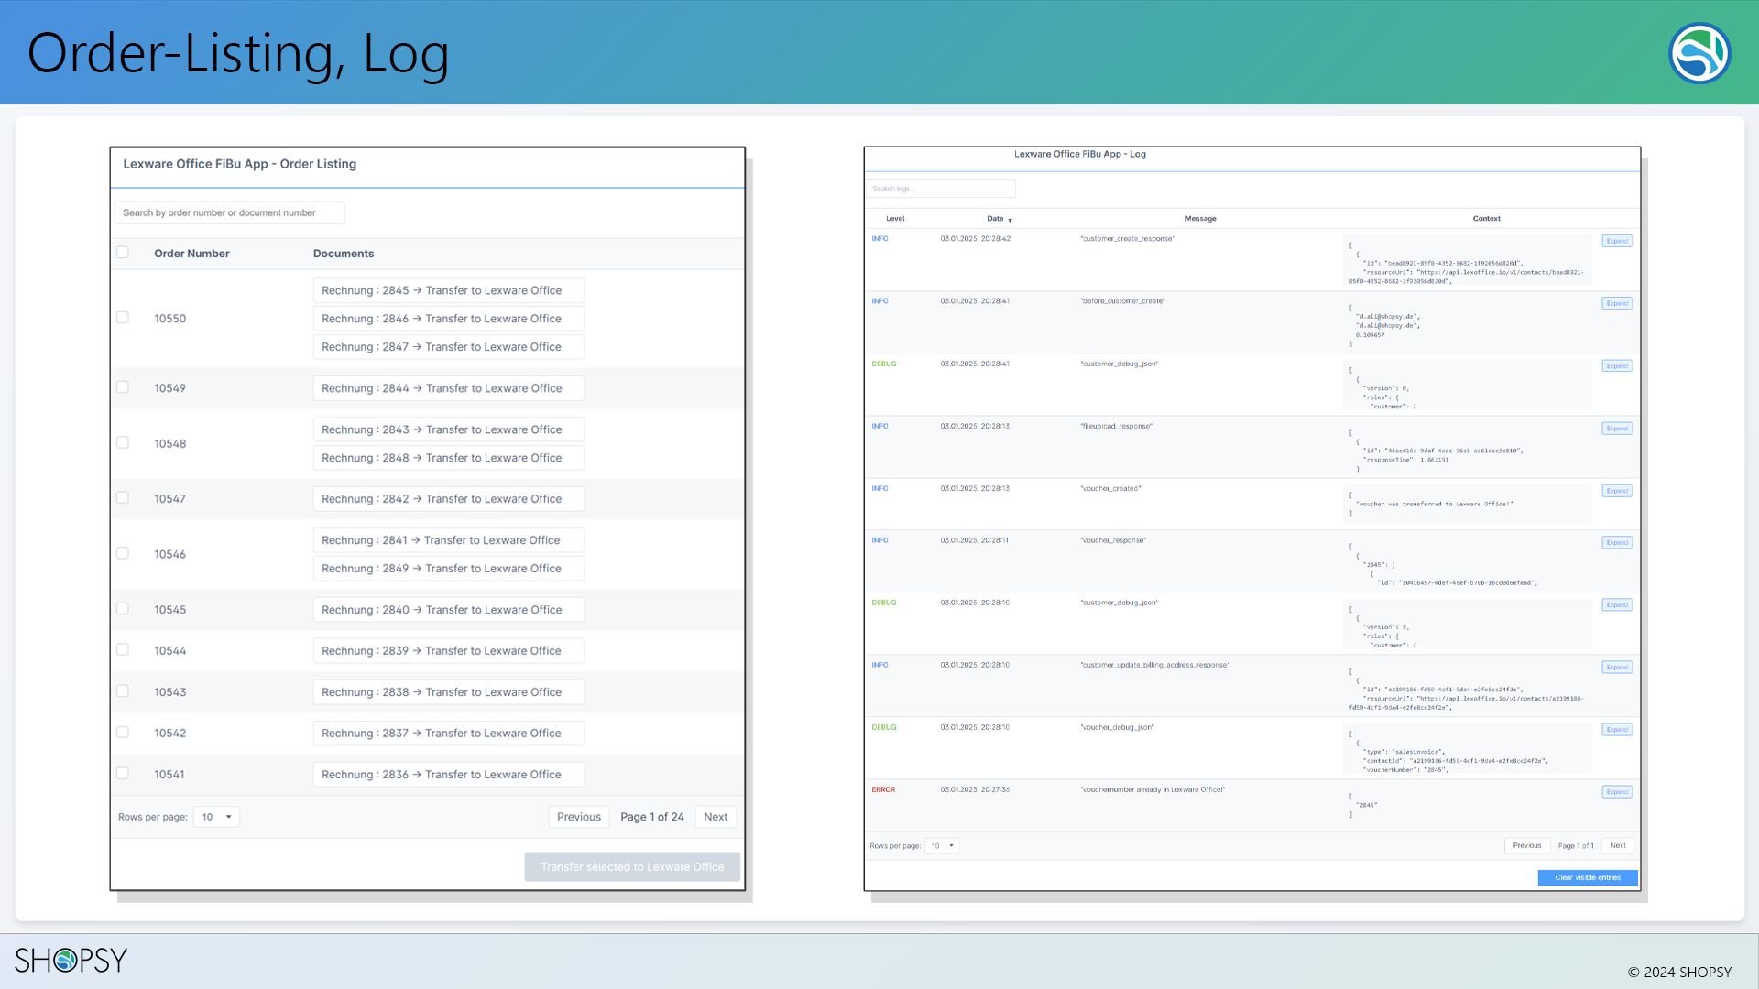Transfer Rechnung 2847 to Lexware Office

tap(449, 347)
